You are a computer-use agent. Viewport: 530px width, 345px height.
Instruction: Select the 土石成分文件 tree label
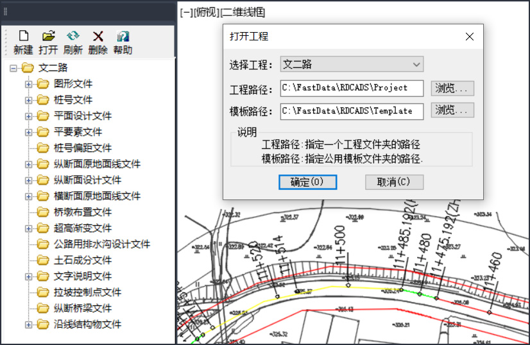tap(83, 260)
